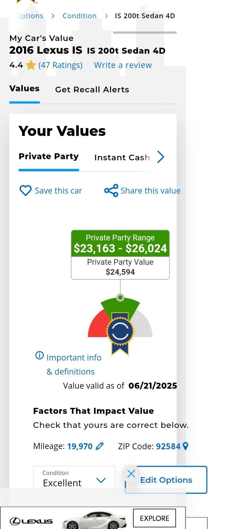Select the Private Party tab
The image size is (226, 529).
click(49, 156)
